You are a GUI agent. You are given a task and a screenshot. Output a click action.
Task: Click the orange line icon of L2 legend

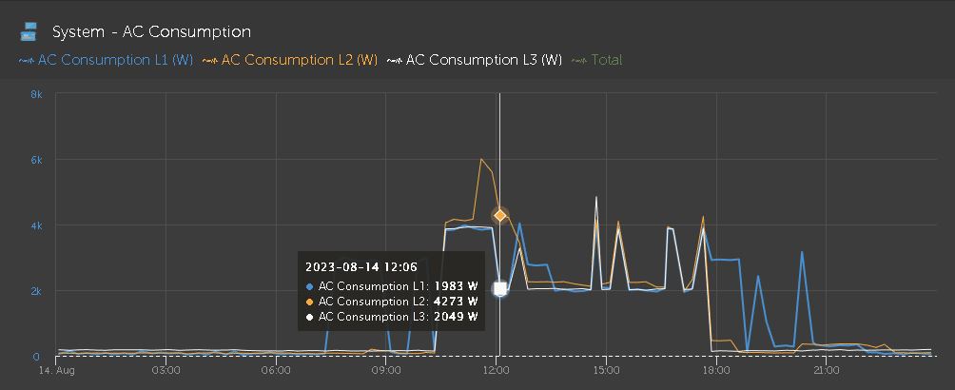[210, 60]
